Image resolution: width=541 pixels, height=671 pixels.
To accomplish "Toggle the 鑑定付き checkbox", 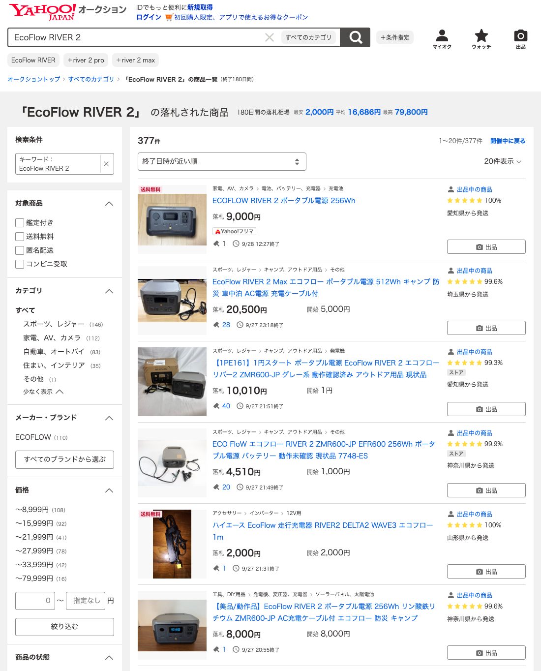I will (20, 222).
